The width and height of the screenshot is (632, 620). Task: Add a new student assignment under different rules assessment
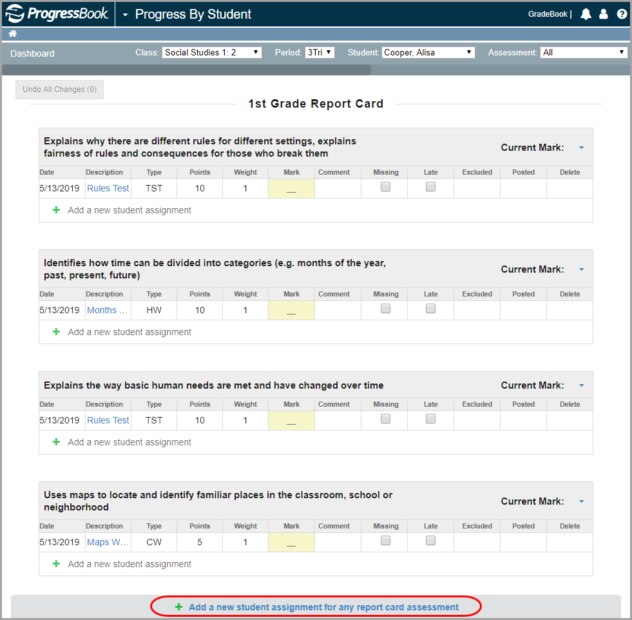click(x=129, y=210)
